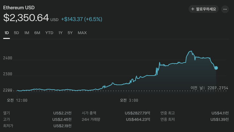Click the +$143.37 (+6.5%) change text

(x=82, y=19)
